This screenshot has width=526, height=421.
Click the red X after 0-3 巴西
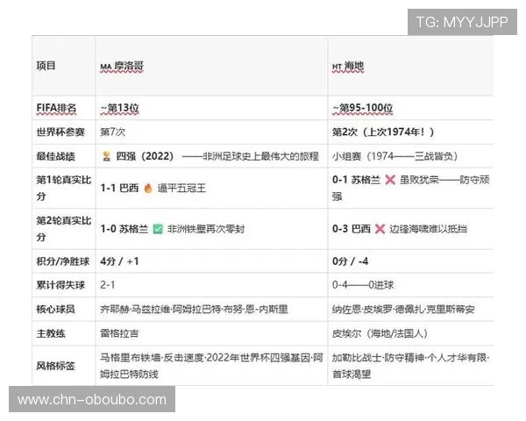(380, 229)
